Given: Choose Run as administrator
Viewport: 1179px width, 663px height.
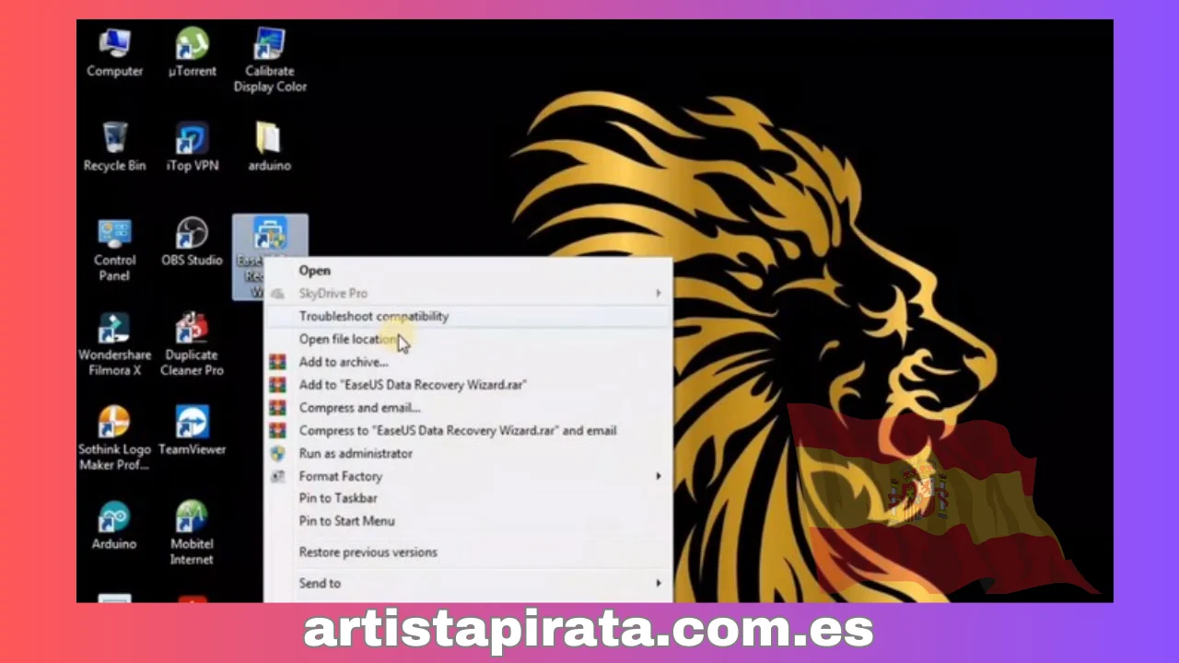Looking at the screenshot, I should coord(356,453).
